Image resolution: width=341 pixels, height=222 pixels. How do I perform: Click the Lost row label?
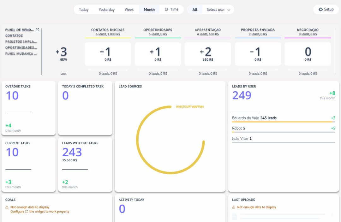[63, 74]
